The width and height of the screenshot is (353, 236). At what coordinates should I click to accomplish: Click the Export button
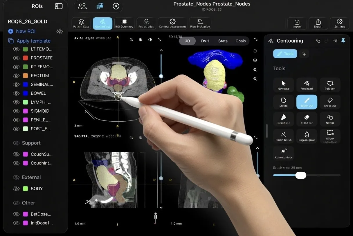pyautogui.click(x=318, y=23)
